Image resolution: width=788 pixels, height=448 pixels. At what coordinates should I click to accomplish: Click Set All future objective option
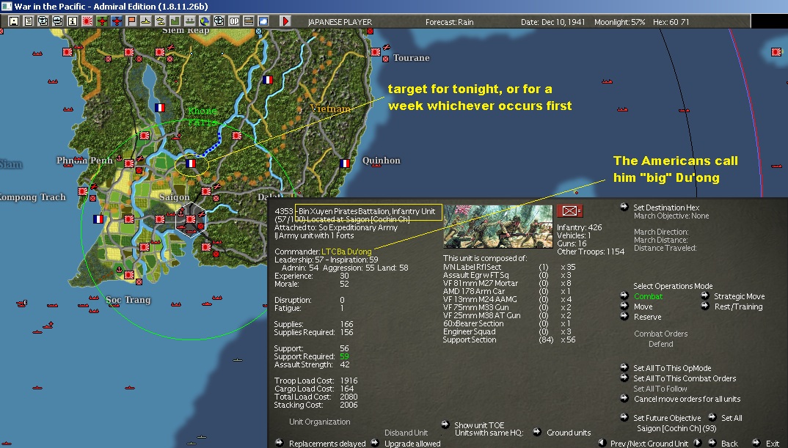tap(732, 418)
